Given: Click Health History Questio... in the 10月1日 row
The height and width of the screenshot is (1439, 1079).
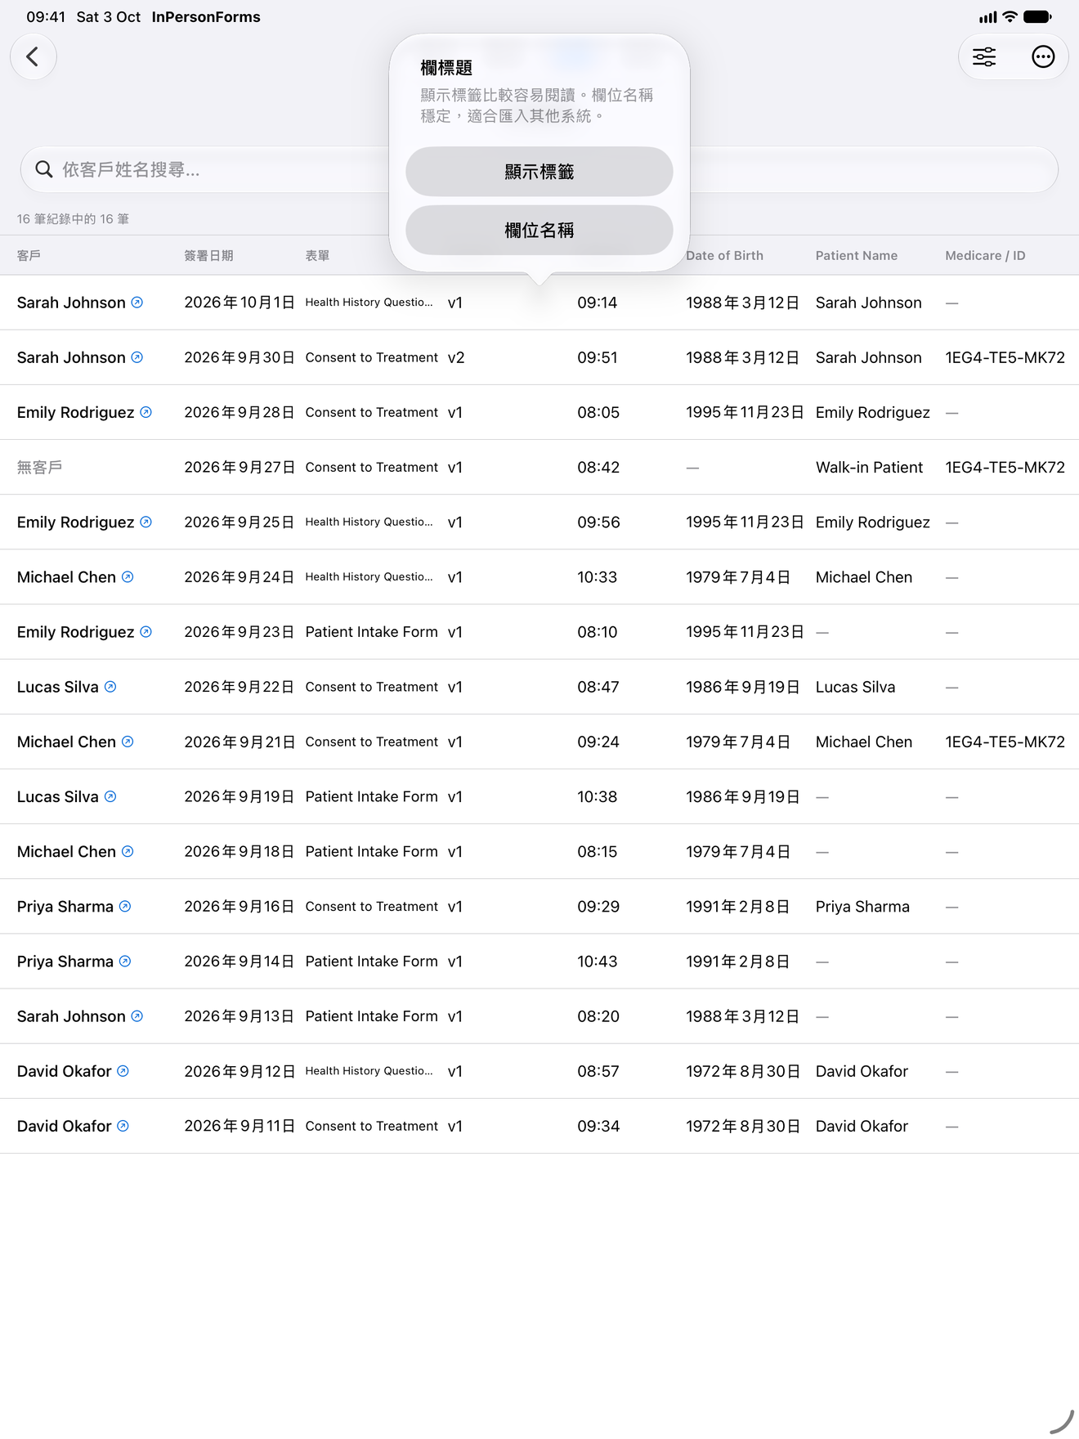Looking at the screenshot, I should click(369, 303).
